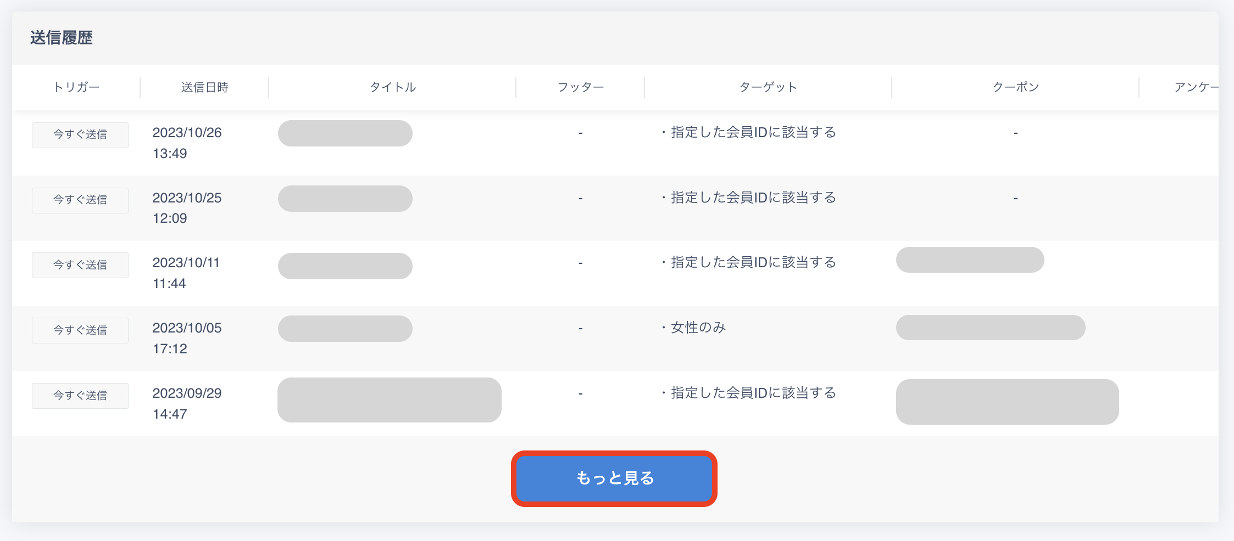This screenshot has height=541, width=1234.
Task: Open the title of the 2023/10/11 message
Action: pos(345,266)
